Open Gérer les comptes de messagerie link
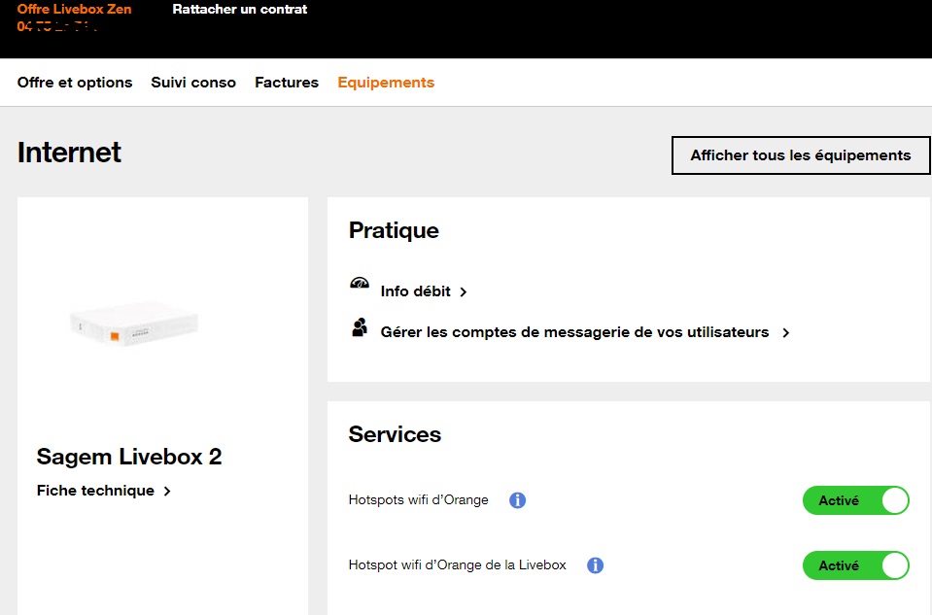 point(574,332)
